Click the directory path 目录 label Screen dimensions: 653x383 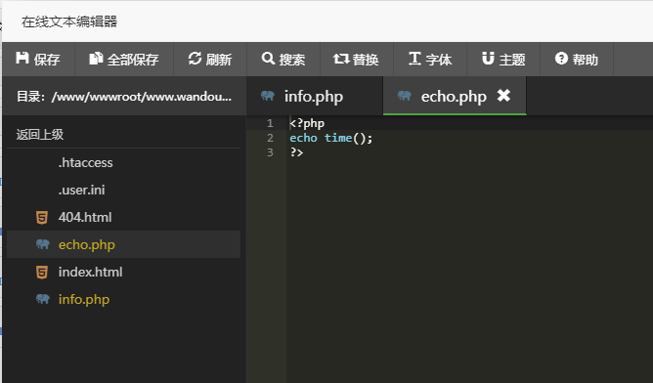(x=124, y=97)
